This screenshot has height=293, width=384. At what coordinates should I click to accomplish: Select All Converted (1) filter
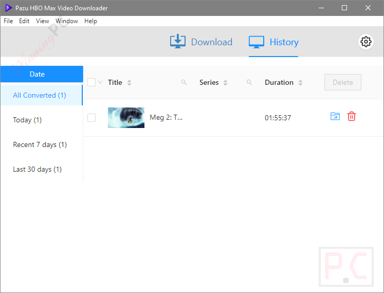[42, 95]
